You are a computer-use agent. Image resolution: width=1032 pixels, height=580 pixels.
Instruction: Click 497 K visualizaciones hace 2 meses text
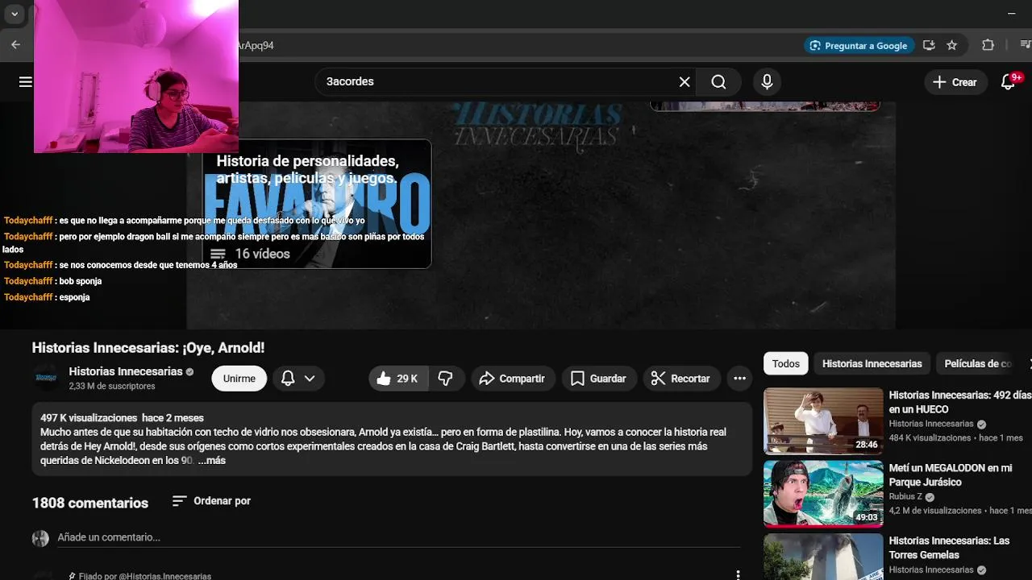tap(122, 418)
